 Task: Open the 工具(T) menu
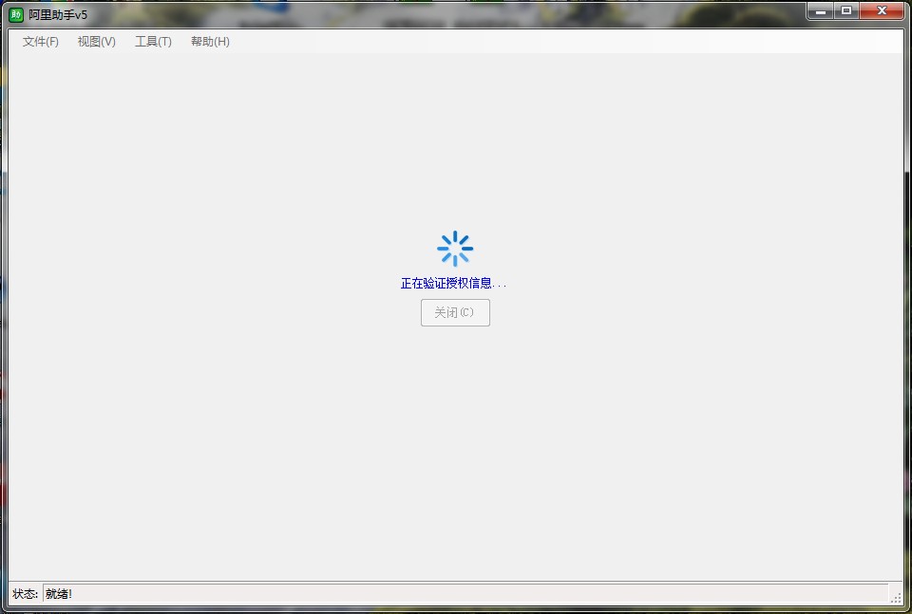(x=153, y=42)
